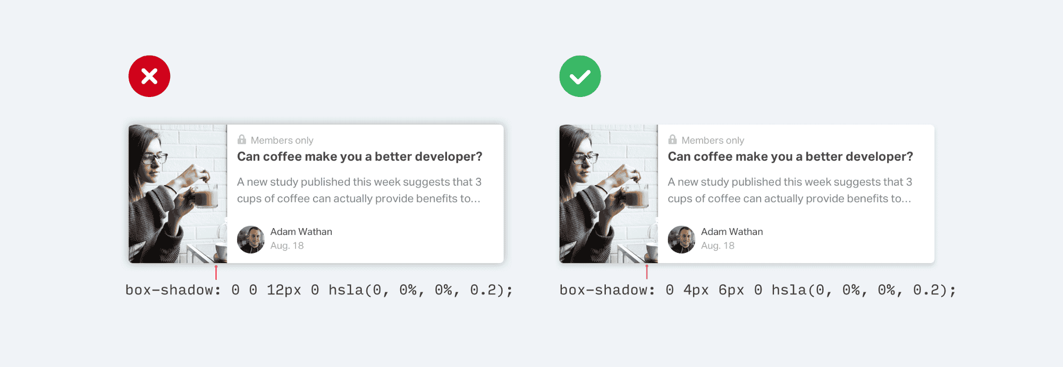Click Adam Wathan's avatar in the green-check example card
This screenshot has height=367, width=1063.
point(681,239)
